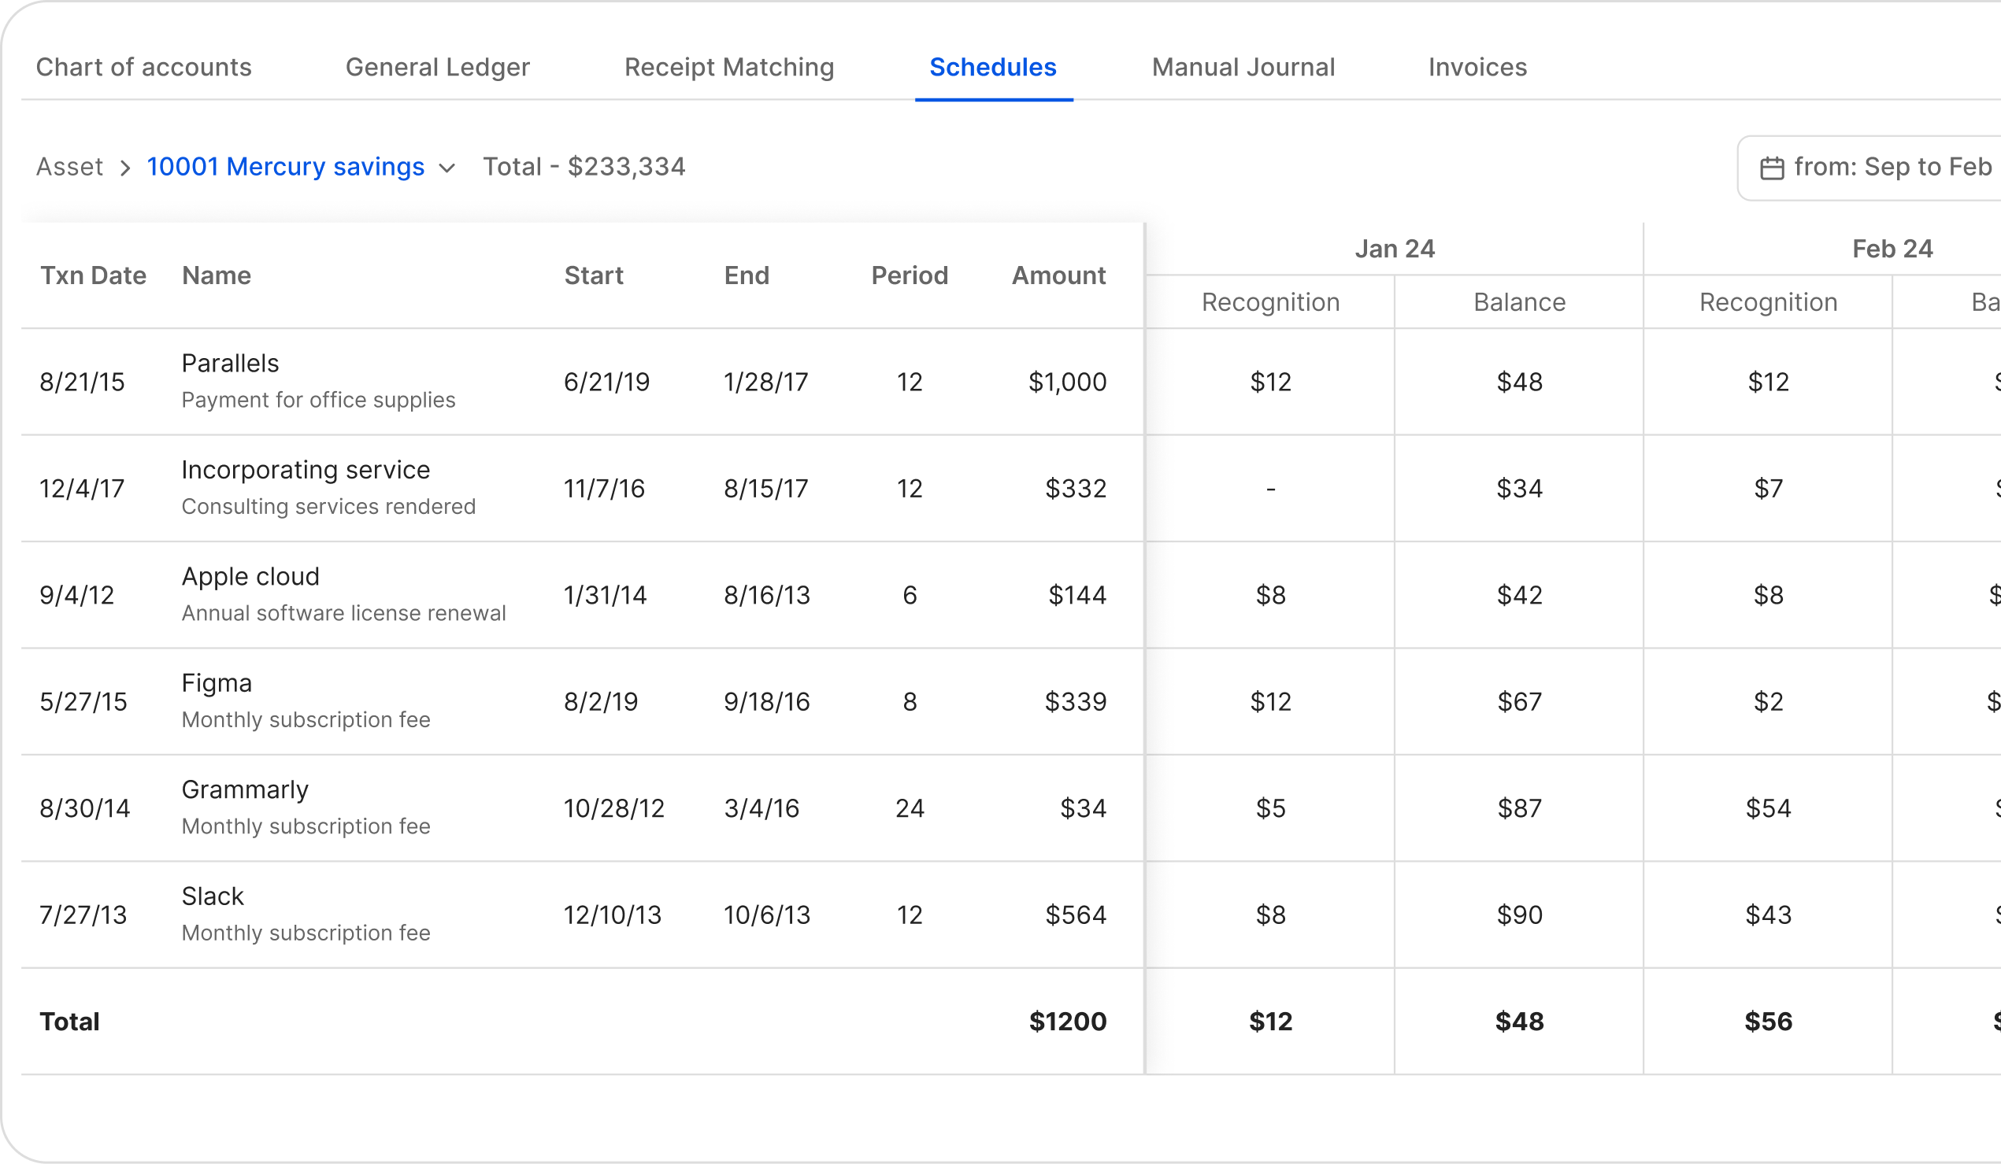Click the Apple cloud schedule row
Viewport: 2001px width, 1164px height.
[x=250, y=577]
